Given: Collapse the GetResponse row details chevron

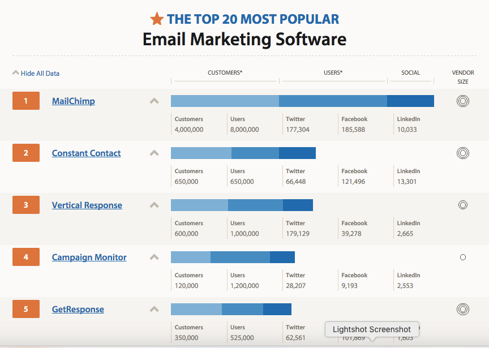Looking at the screenshot, I should 155,310.
